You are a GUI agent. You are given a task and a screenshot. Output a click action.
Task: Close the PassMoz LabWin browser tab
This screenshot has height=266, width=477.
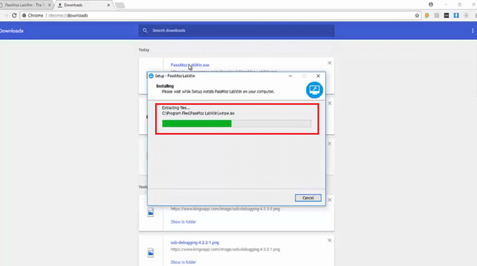(49, 5)
